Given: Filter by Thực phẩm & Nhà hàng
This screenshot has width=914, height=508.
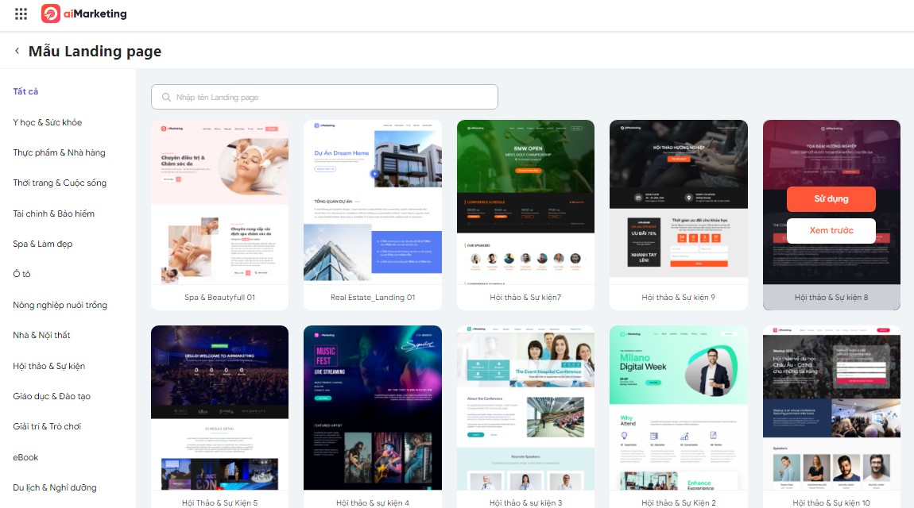Looking at the screenshot, I should [60, 152].
